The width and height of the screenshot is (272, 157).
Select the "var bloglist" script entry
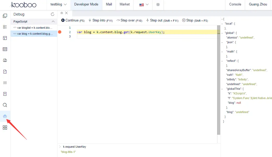pos(34,27)
